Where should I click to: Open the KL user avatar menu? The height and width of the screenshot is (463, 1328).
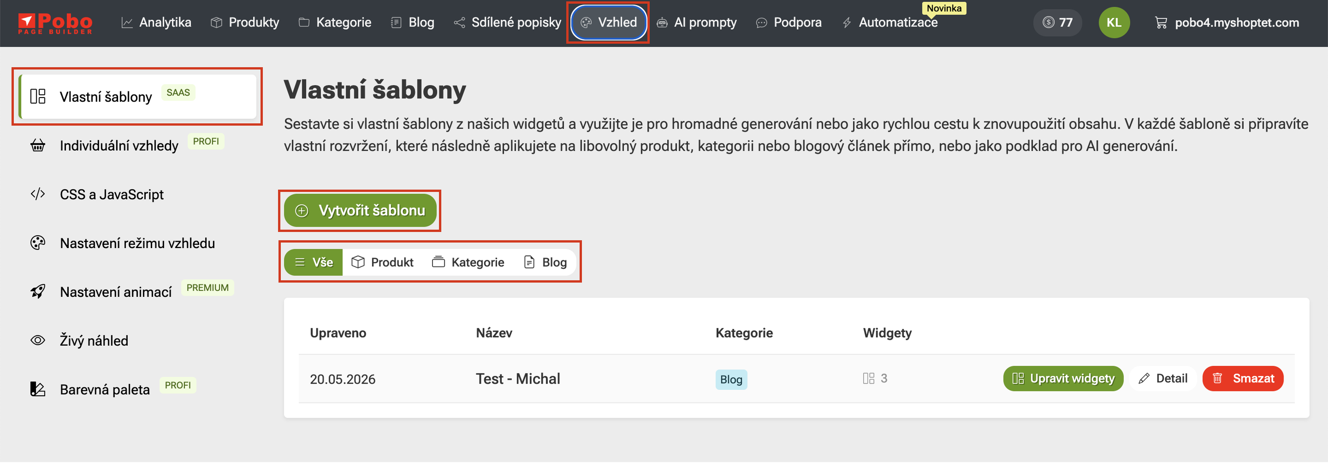pyautogui.click(x=1114, y=23)
